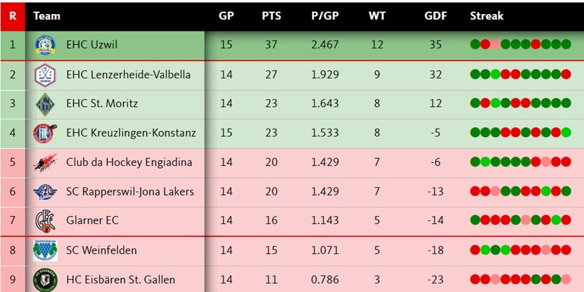Click the HC Eisbären St. Gallen logo
Screen dimensions: 584x292
[x=45, y=280]
